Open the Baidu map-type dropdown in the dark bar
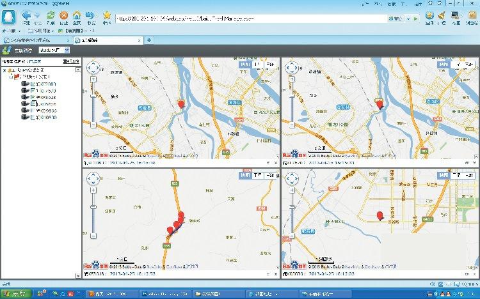The height and width of the screenshot is (299, 480). click(x=67, y=50)
